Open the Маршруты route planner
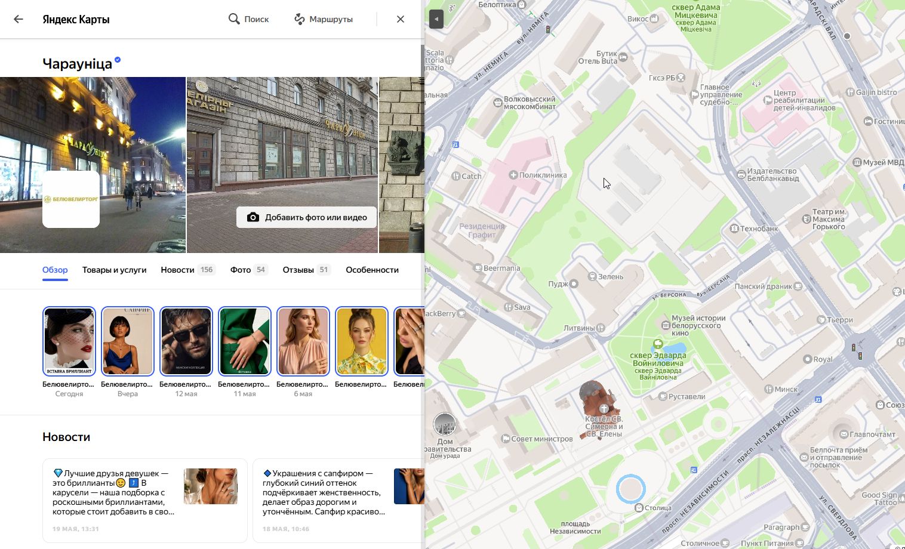 [324, 19]
